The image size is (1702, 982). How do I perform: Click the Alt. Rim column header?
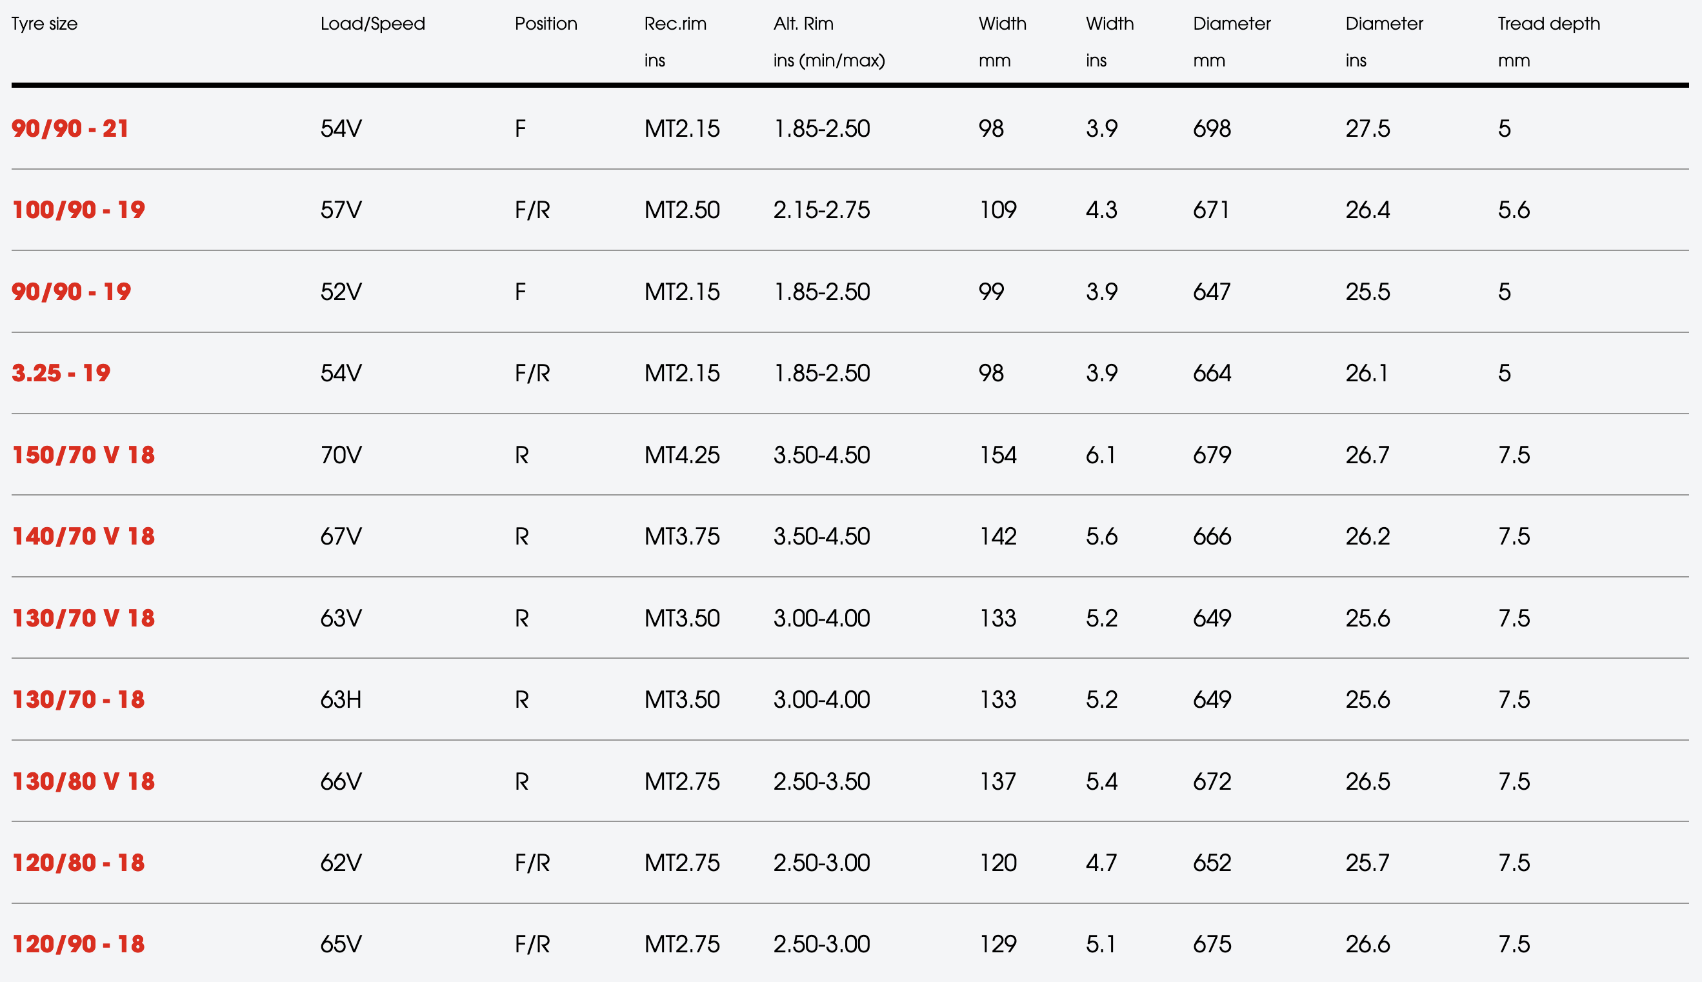804,24
